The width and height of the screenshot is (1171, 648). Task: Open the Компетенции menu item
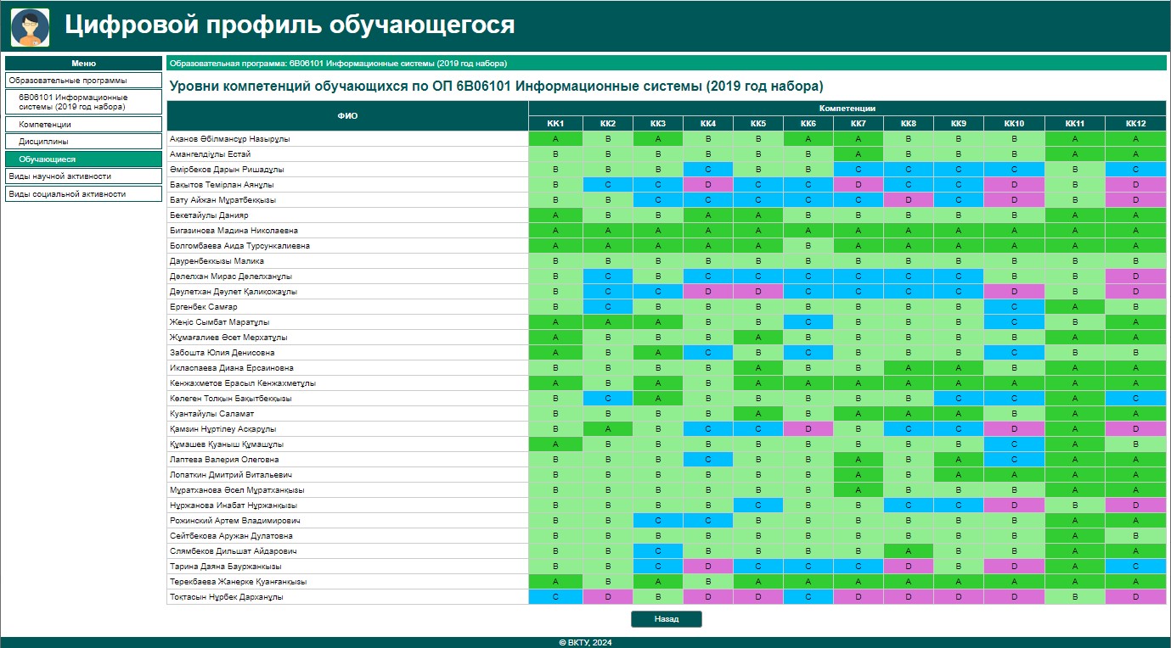(83, 125)
